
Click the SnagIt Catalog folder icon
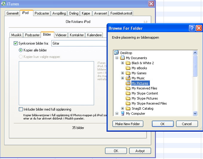128,108
